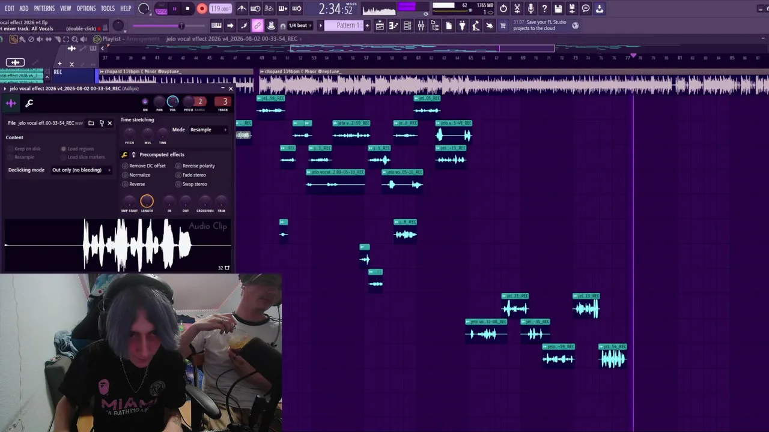This screenshot has width=769, height=432.
Task: Click the tempo 119.000 field
Action: click(x=220, y=9)
